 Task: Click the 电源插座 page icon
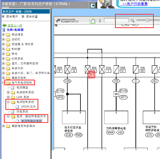click(x=13, y=87)
